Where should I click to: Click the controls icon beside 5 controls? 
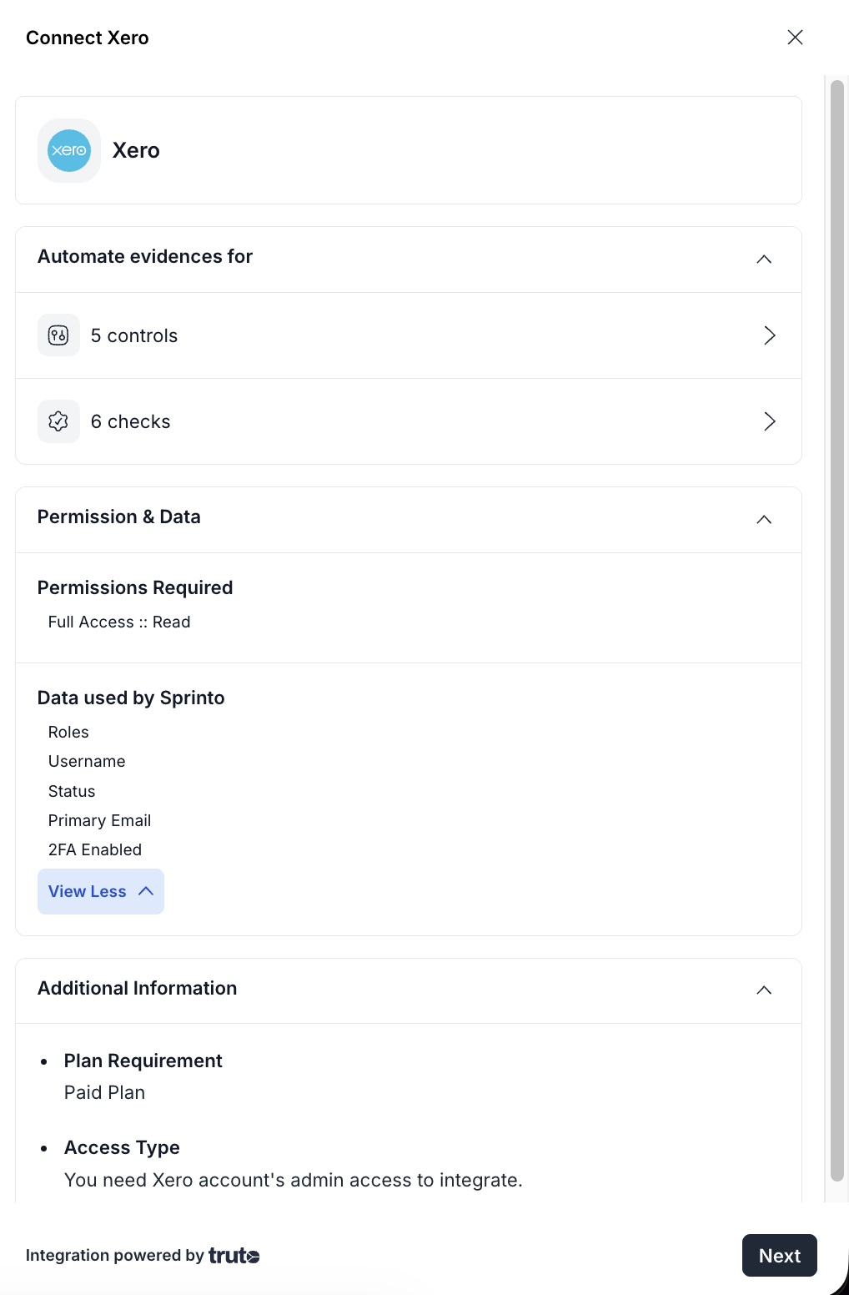click(58, 335)
